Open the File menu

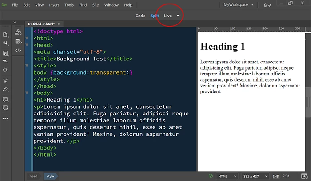15,5
